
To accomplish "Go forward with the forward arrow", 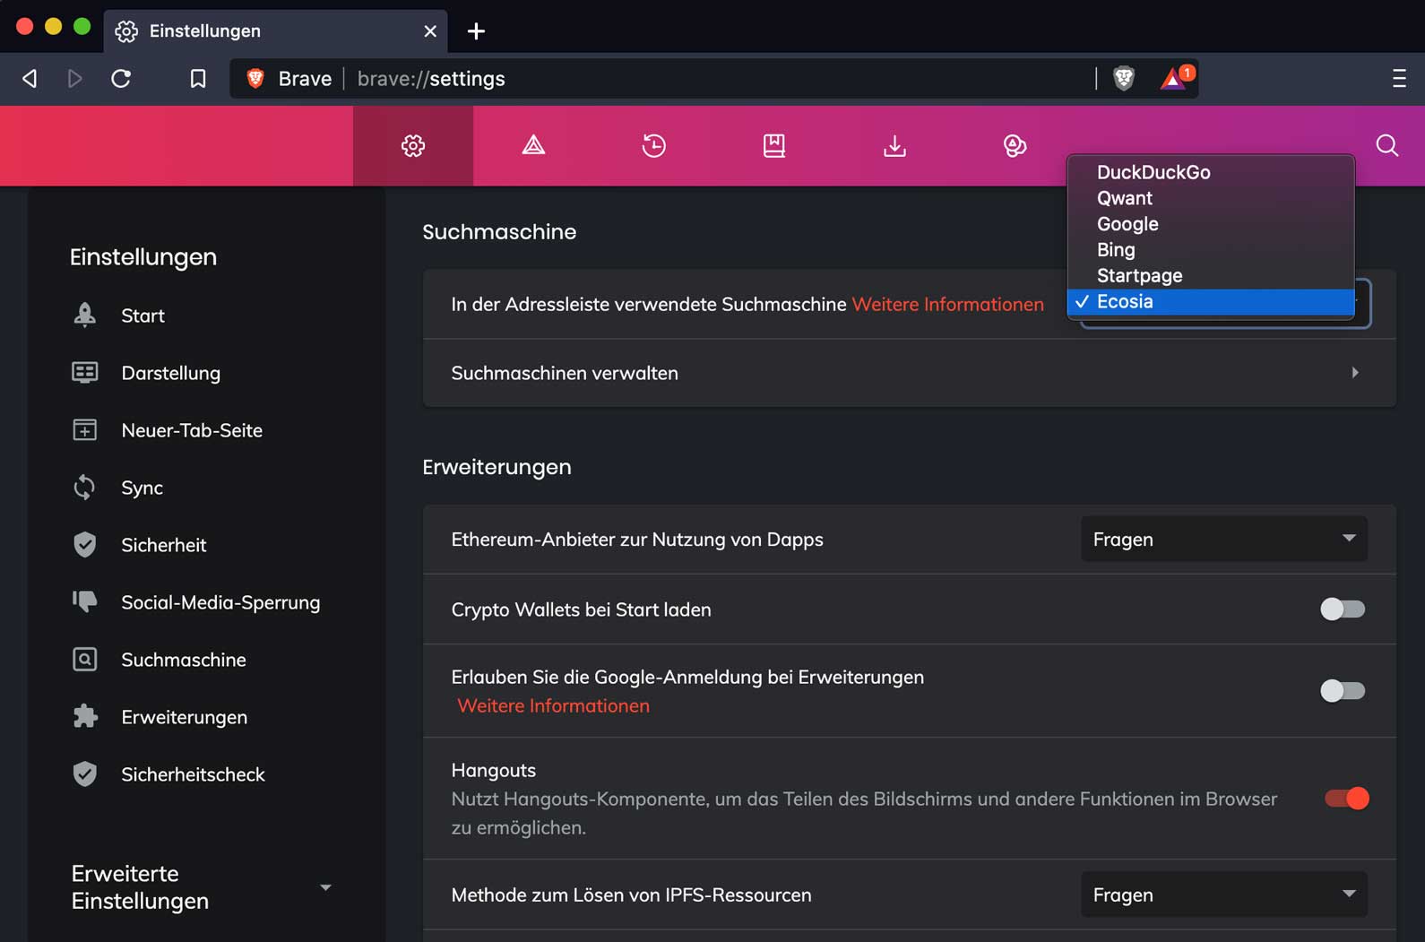I will (x=75, y=79).
